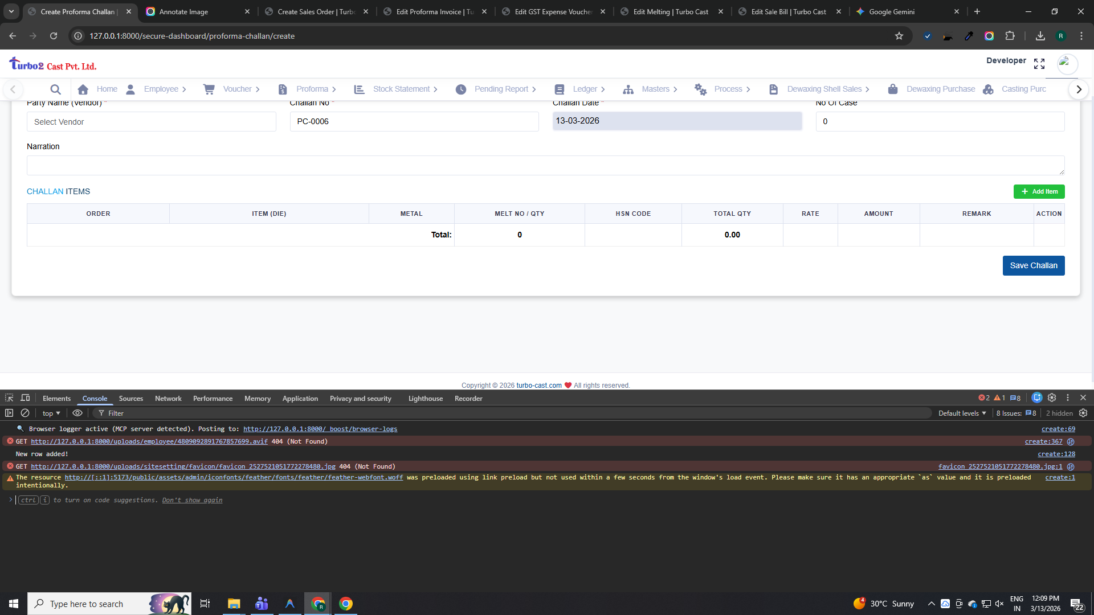The image size is (1094, 615).
Task: Select the inspect element picker icon
Action: pos(9,398)
